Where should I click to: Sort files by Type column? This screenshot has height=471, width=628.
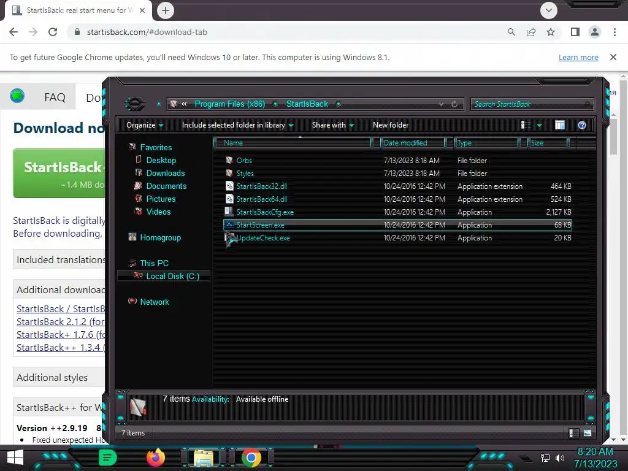(x=486, y=143)
